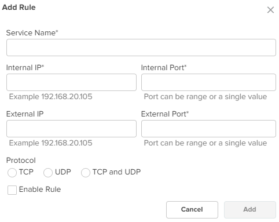Screen dimensions: 279x222
Task: Click the Protocol section label
Action: point(21,161)
